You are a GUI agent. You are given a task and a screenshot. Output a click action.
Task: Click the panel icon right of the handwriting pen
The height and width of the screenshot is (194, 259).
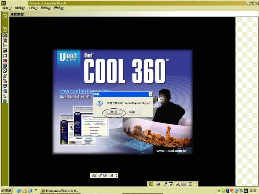pos(183,184)
